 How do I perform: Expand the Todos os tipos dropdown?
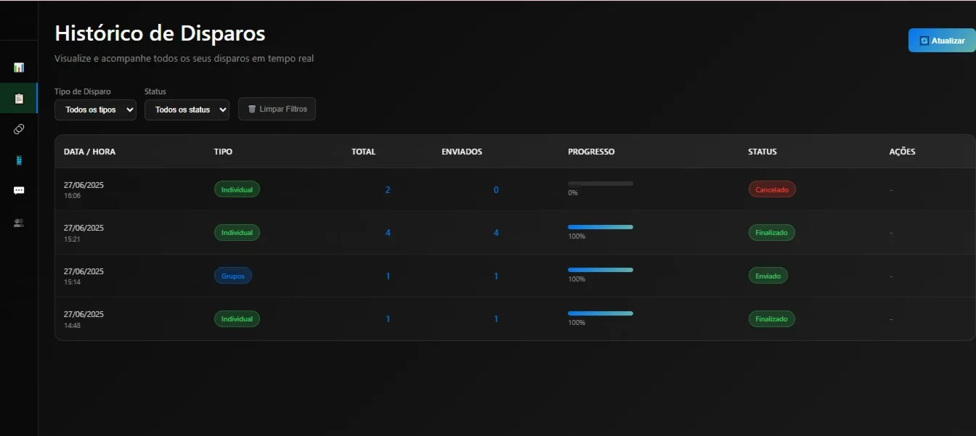(95, 110)
